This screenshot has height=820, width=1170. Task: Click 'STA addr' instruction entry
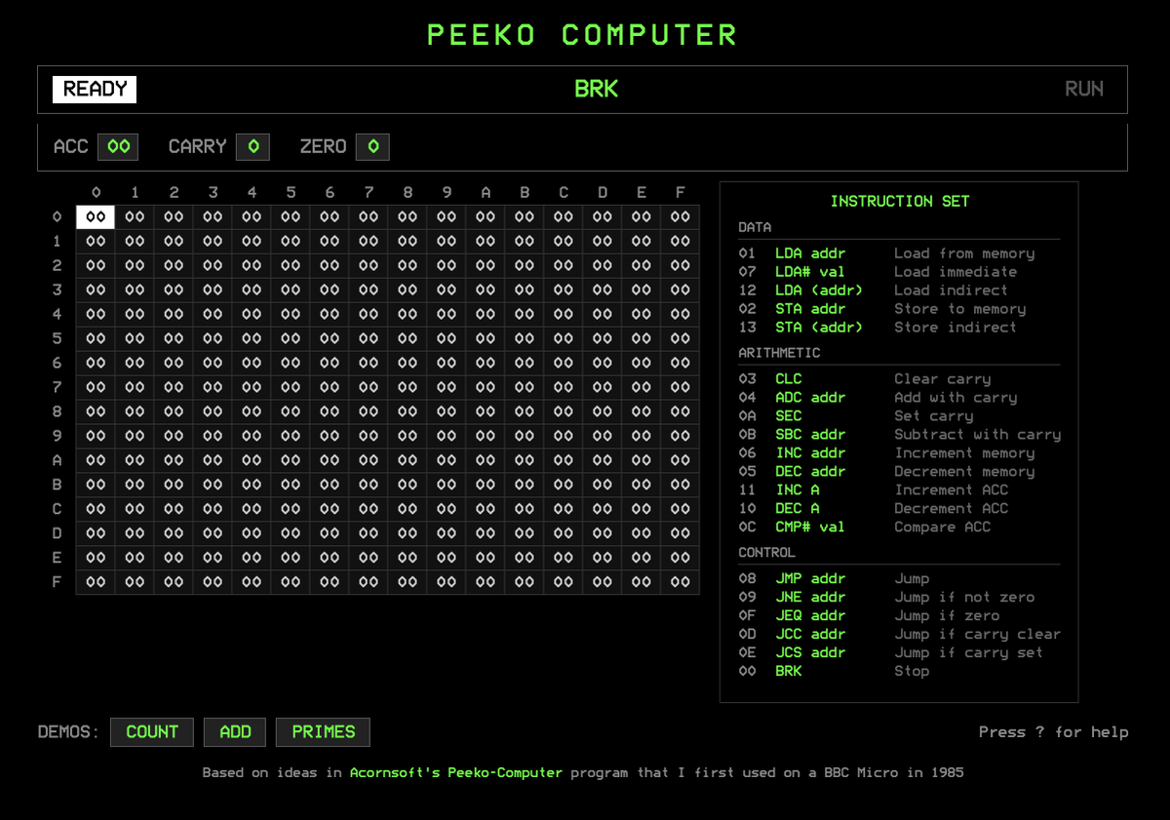coord(810,309)
